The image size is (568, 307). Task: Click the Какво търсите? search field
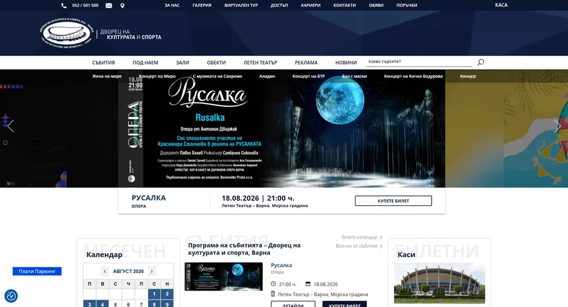(x=419, y=62)
